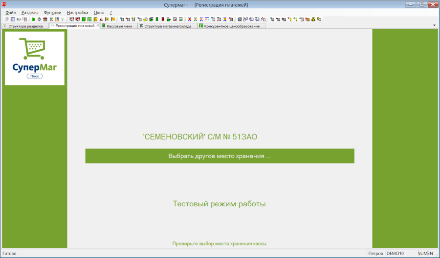The height and width of the screenshot is (258, 440).
Task: Click the orange and blue blocks toolbar icon
Action: [x=57, y=20]
